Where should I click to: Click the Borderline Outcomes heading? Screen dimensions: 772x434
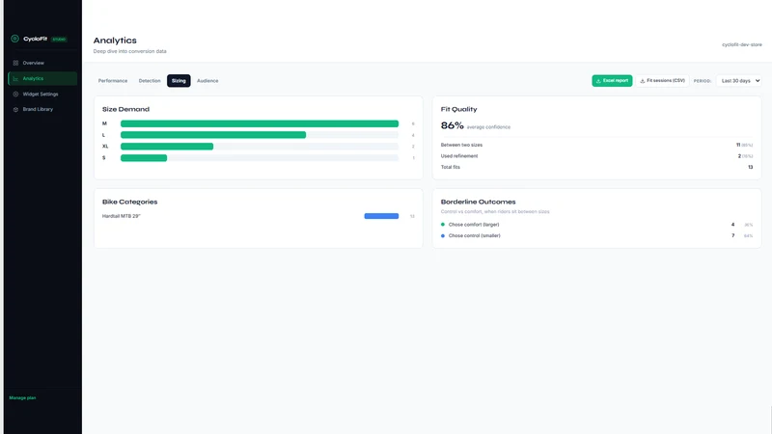pos(478,202)
